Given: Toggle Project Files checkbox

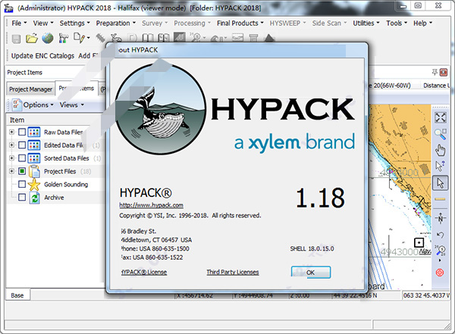Looking at the screenshot, I should (22, 171).
